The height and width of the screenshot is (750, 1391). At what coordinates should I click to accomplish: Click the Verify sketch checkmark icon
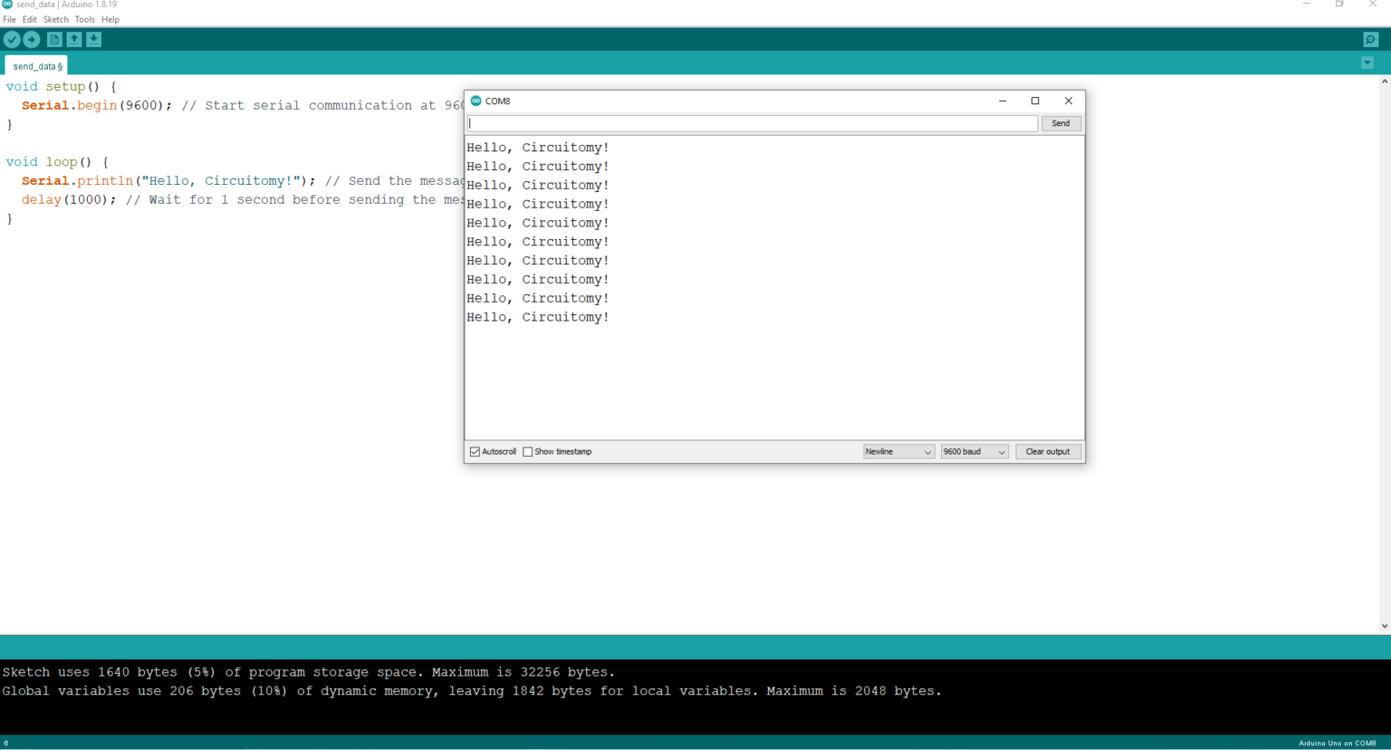point(12,39)
